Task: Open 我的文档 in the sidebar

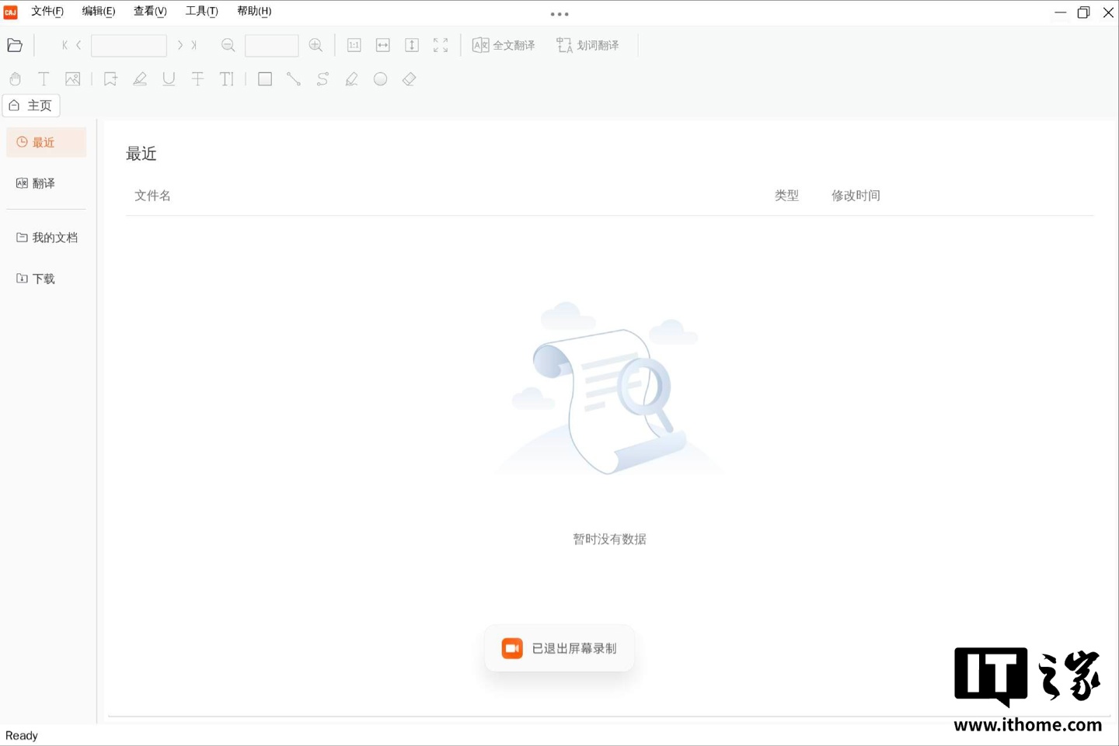Action: pos(47,238)
